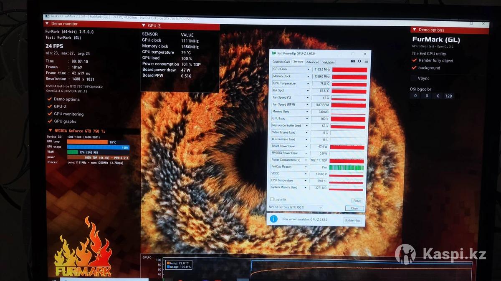Uncheck Render furry object option

click(415, 60)
